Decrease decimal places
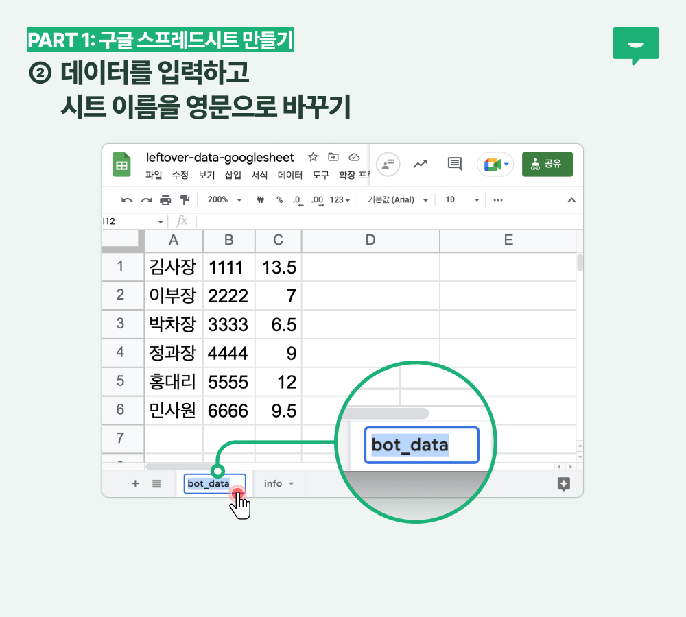The image size is (686, 617). click(x=298, y=201)
